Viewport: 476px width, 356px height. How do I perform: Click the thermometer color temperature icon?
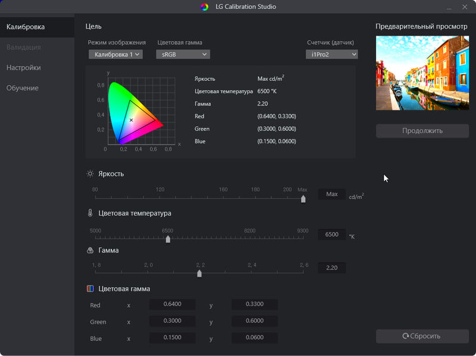(x=90, y=213)
